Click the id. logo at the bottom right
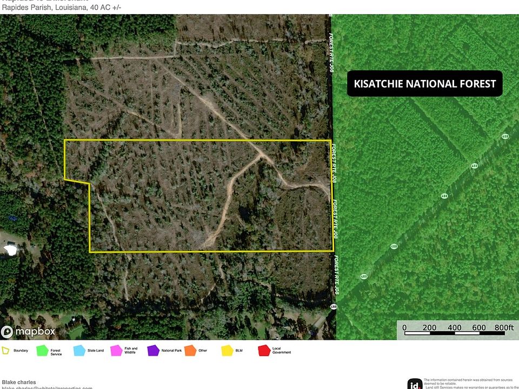The image size is (519, 389). pos(415,385)
